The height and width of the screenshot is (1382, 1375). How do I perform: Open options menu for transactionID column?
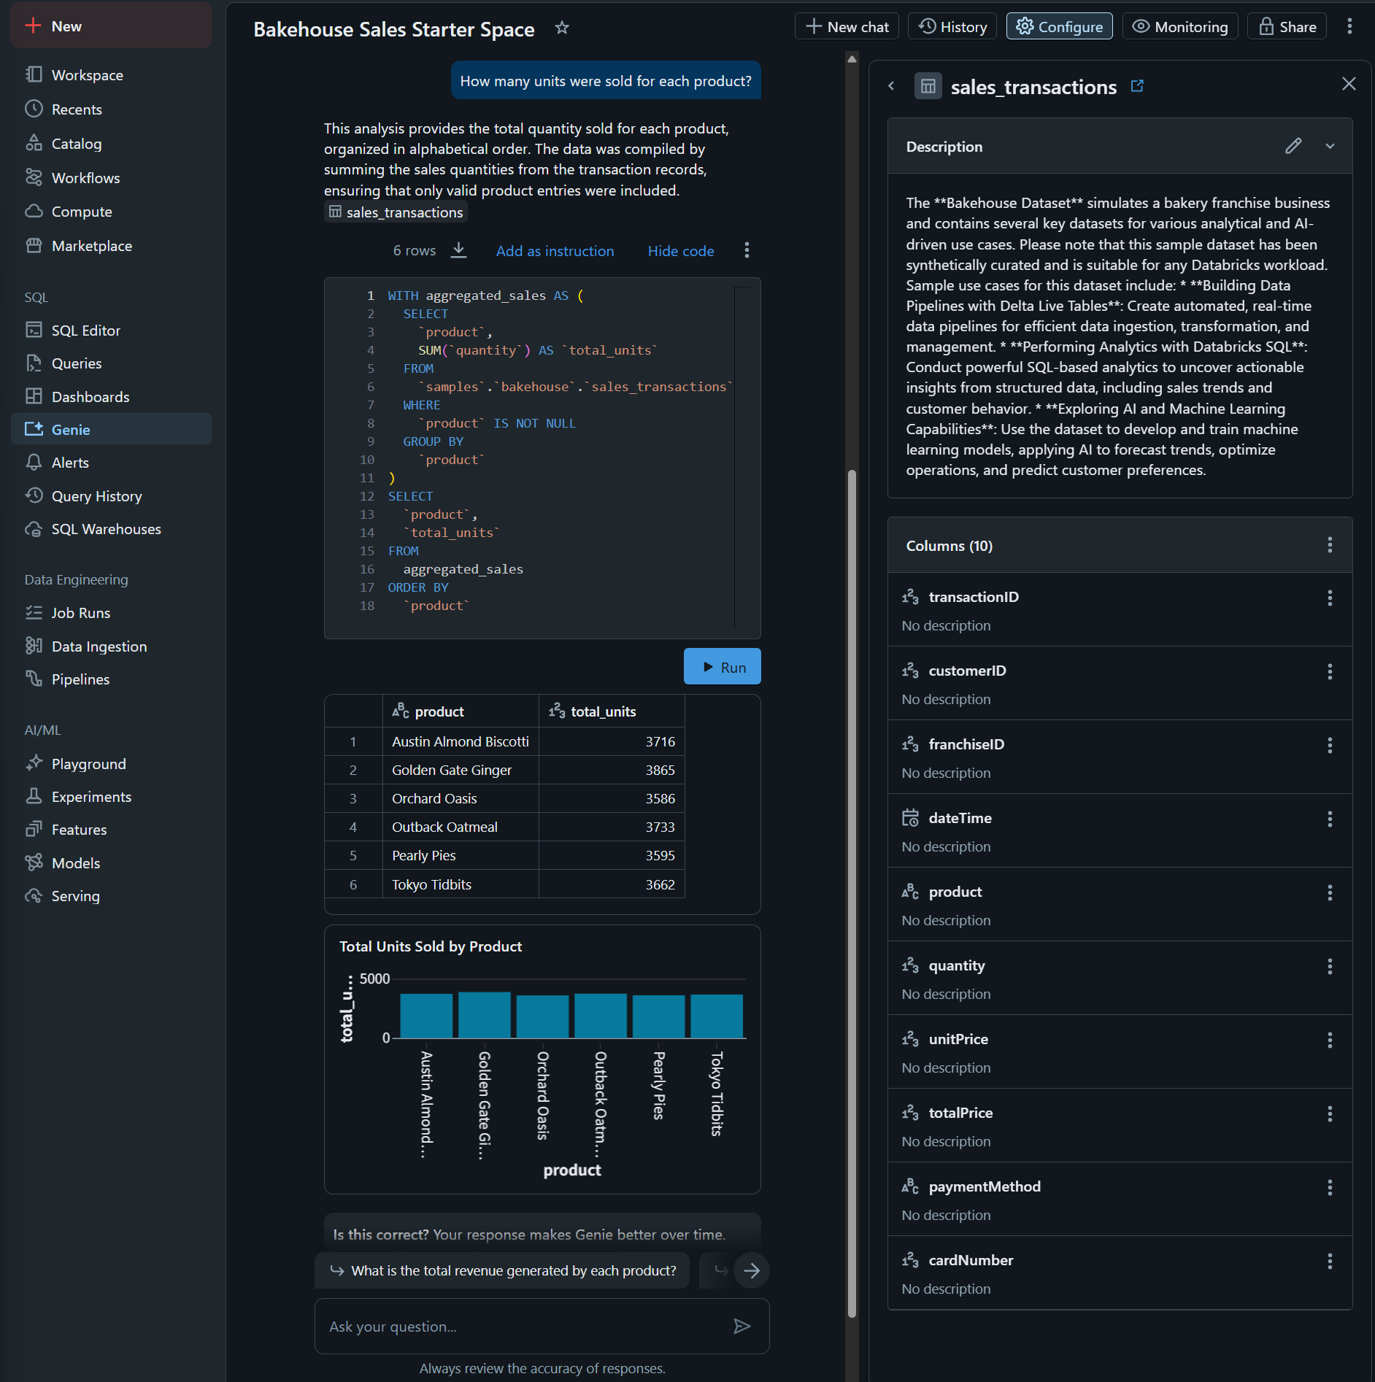click(x=1330, y=598)
